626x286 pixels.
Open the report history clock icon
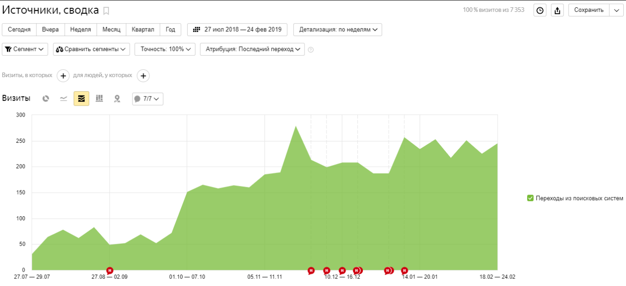(540, 10)
